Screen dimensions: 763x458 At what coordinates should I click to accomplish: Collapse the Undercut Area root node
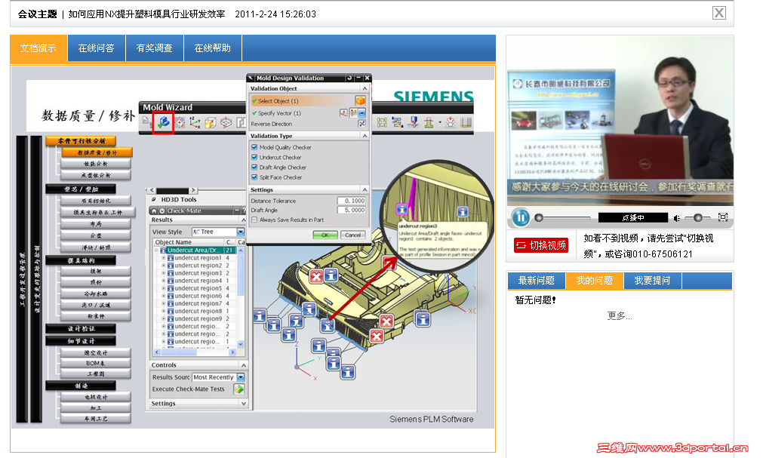tap(157, 251)
